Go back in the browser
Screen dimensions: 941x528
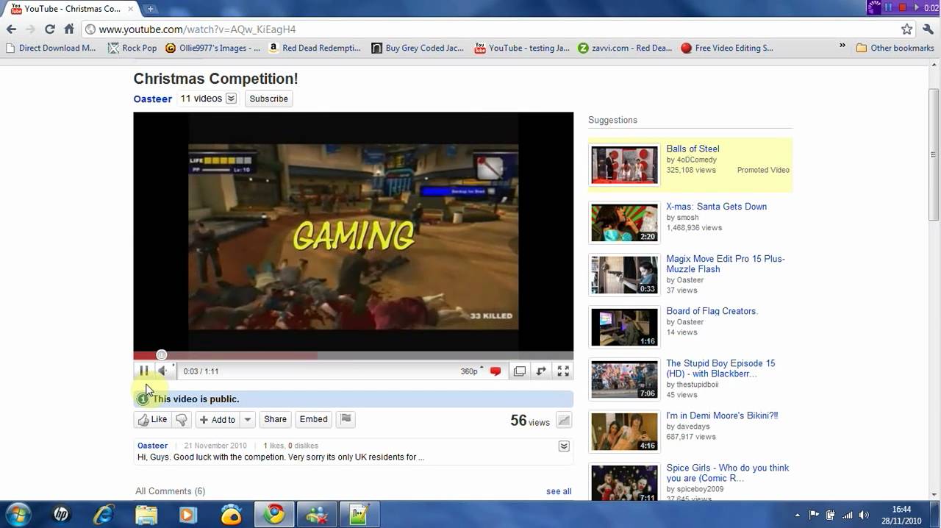(x=11, y=29)
